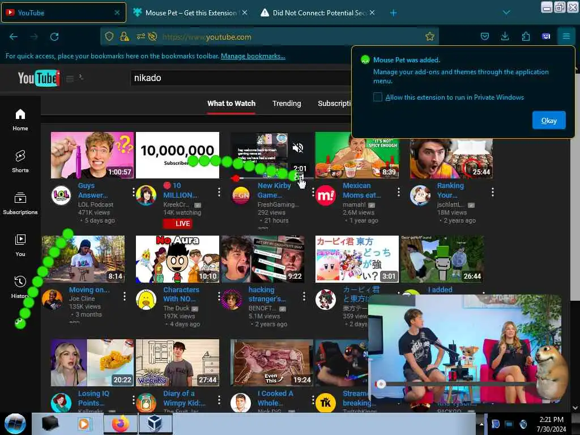Open the Pocket save icon
580x435 pixels.
click(485, 36)
